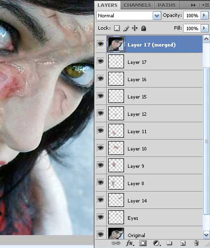Open the blend mode Normal dropdown

tap(157, 16)
